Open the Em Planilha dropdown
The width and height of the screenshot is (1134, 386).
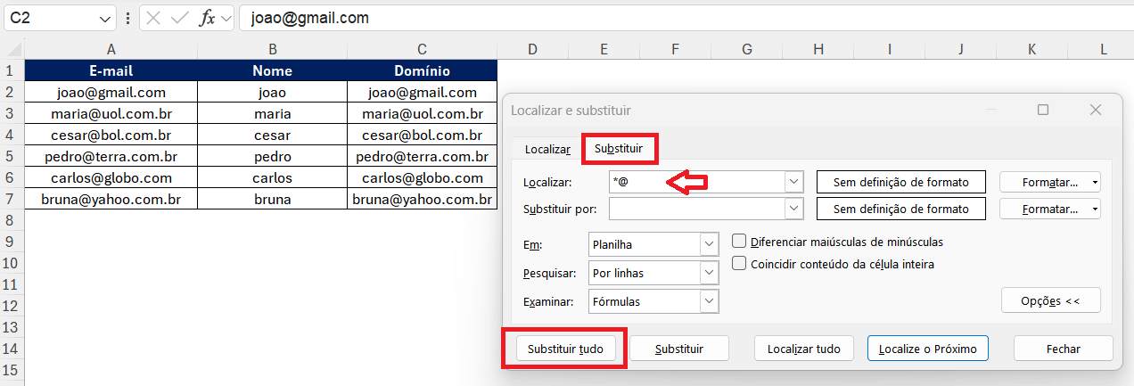click(x=709, y=244)
